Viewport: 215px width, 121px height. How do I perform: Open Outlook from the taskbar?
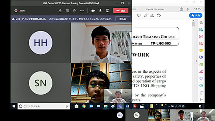tap(91, 106)
